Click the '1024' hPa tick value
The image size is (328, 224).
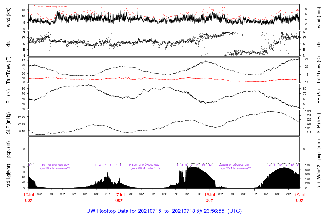(x=308, y=111)
